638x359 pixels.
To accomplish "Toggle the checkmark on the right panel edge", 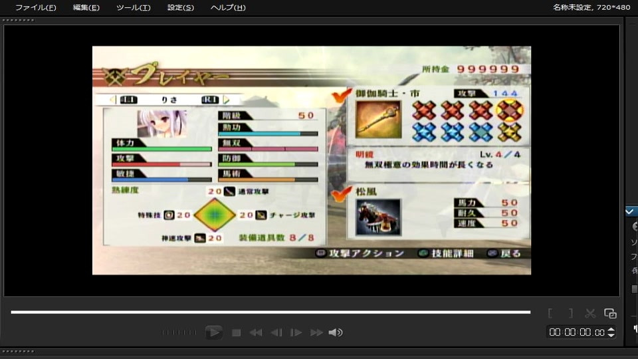I will click(629, 211).
